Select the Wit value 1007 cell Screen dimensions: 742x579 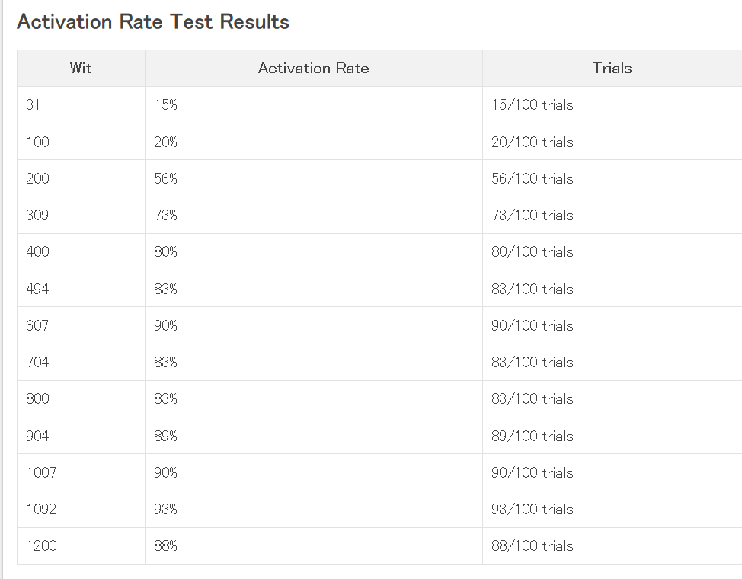click(81, 472)
